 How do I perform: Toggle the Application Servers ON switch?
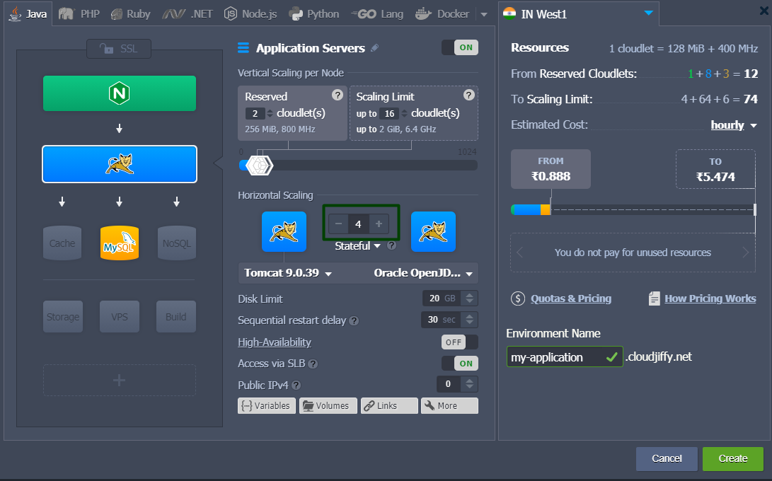pos(460,47)
